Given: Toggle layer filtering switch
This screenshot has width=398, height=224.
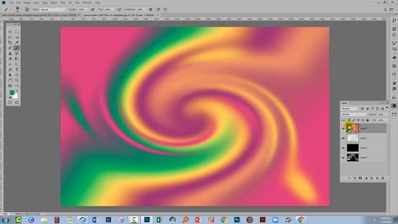Looking at the screenshot, I should tap(387, 108).
